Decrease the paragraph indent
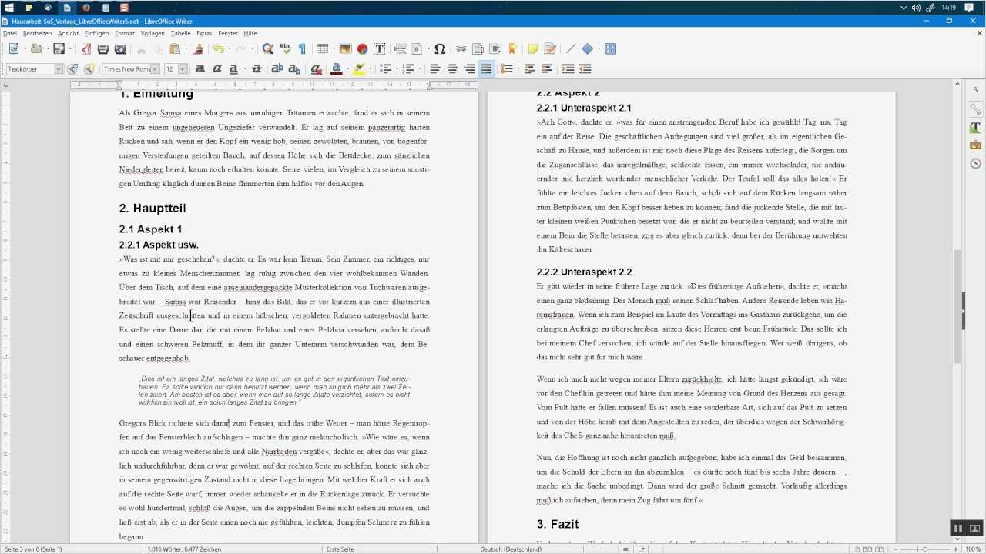The height and width of the screenshot is (554, 986). click(585, 69)
